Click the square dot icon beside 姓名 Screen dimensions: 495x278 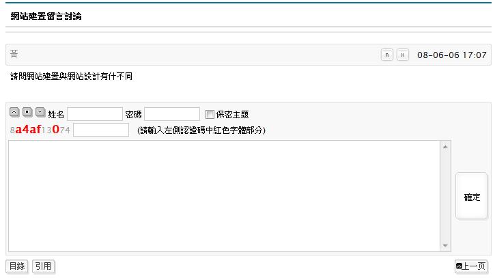pos(27,112)
